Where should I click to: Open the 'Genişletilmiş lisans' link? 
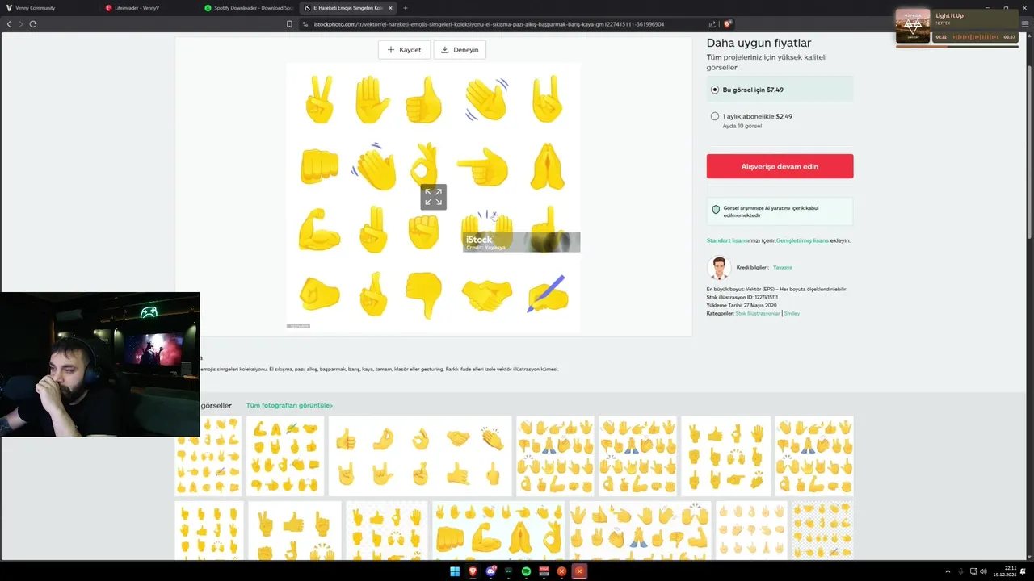(x=802, y=240)
